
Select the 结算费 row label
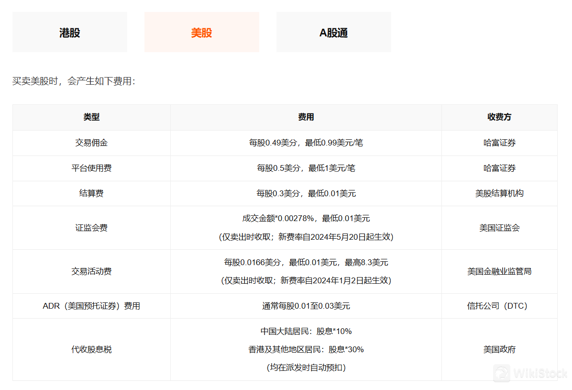(91, 193)
